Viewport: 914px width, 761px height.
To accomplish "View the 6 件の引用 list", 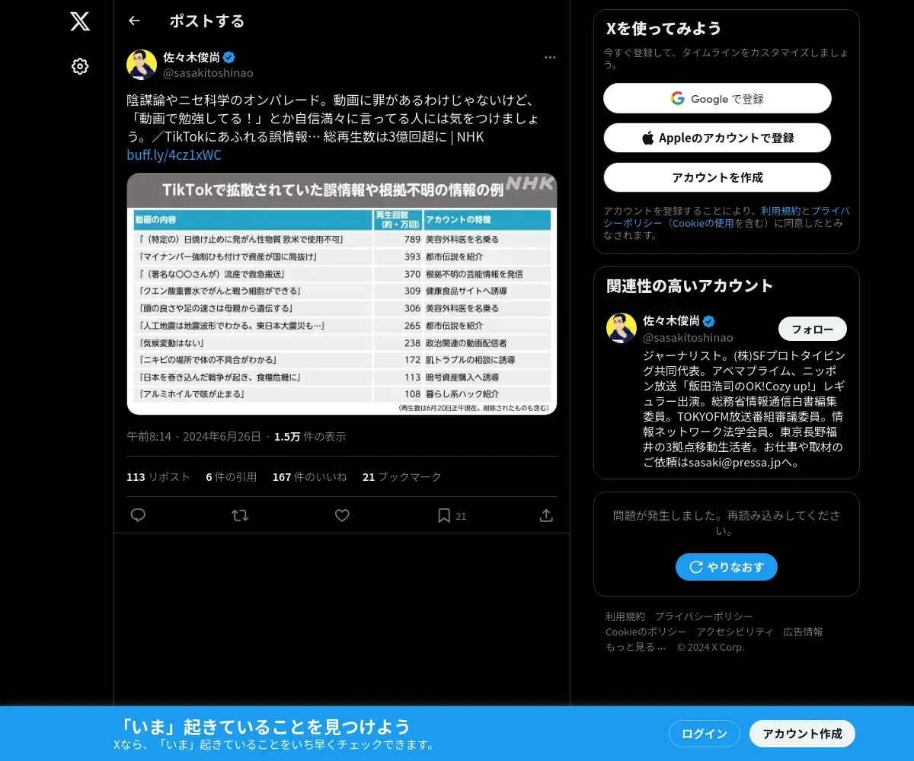I will [232, 476].
